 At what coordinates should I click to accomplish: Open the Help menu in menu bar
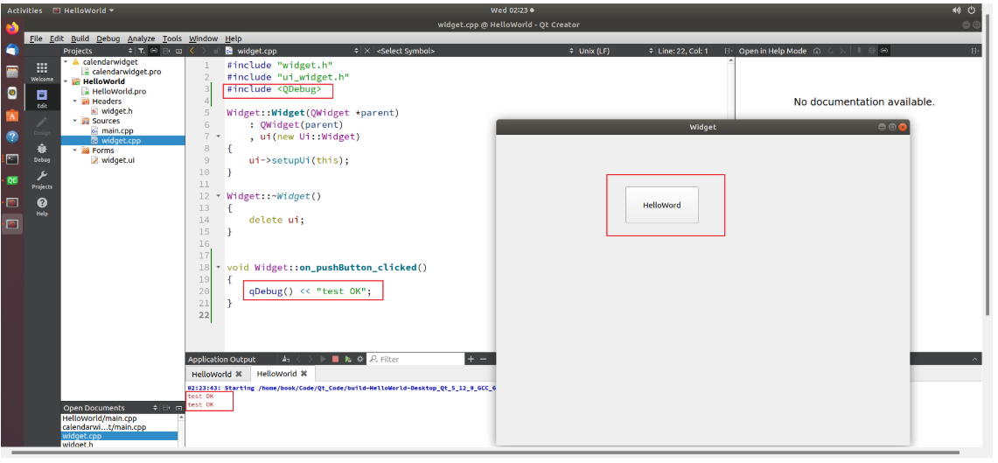click(x=234, y=39)
